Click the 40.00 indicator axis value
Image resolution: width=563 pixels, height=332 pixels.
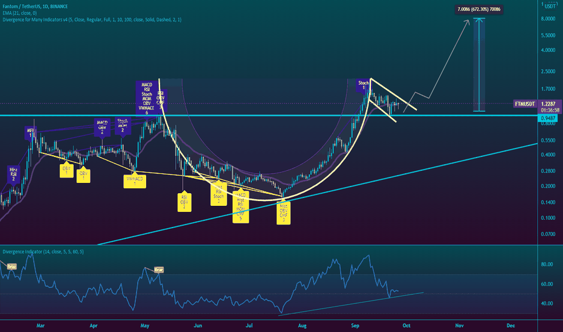pyautogui.click(x=547, y=303)
